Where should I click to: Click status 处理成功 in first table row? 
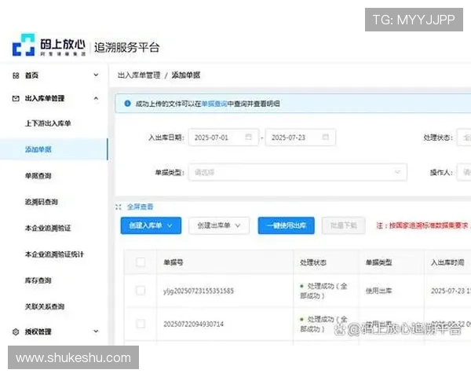pyautogui.click(x=323, y=291)
